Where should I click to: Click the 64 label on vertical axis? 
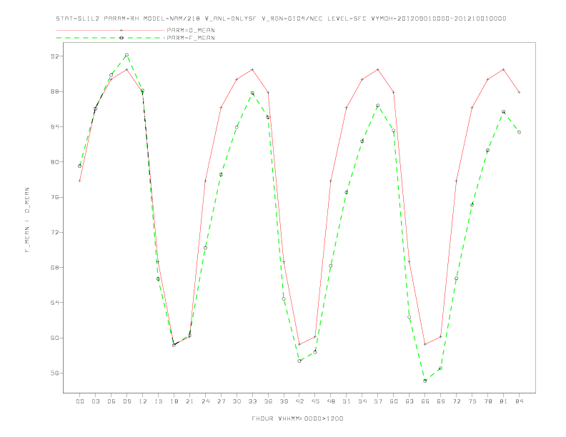(54, 303)
